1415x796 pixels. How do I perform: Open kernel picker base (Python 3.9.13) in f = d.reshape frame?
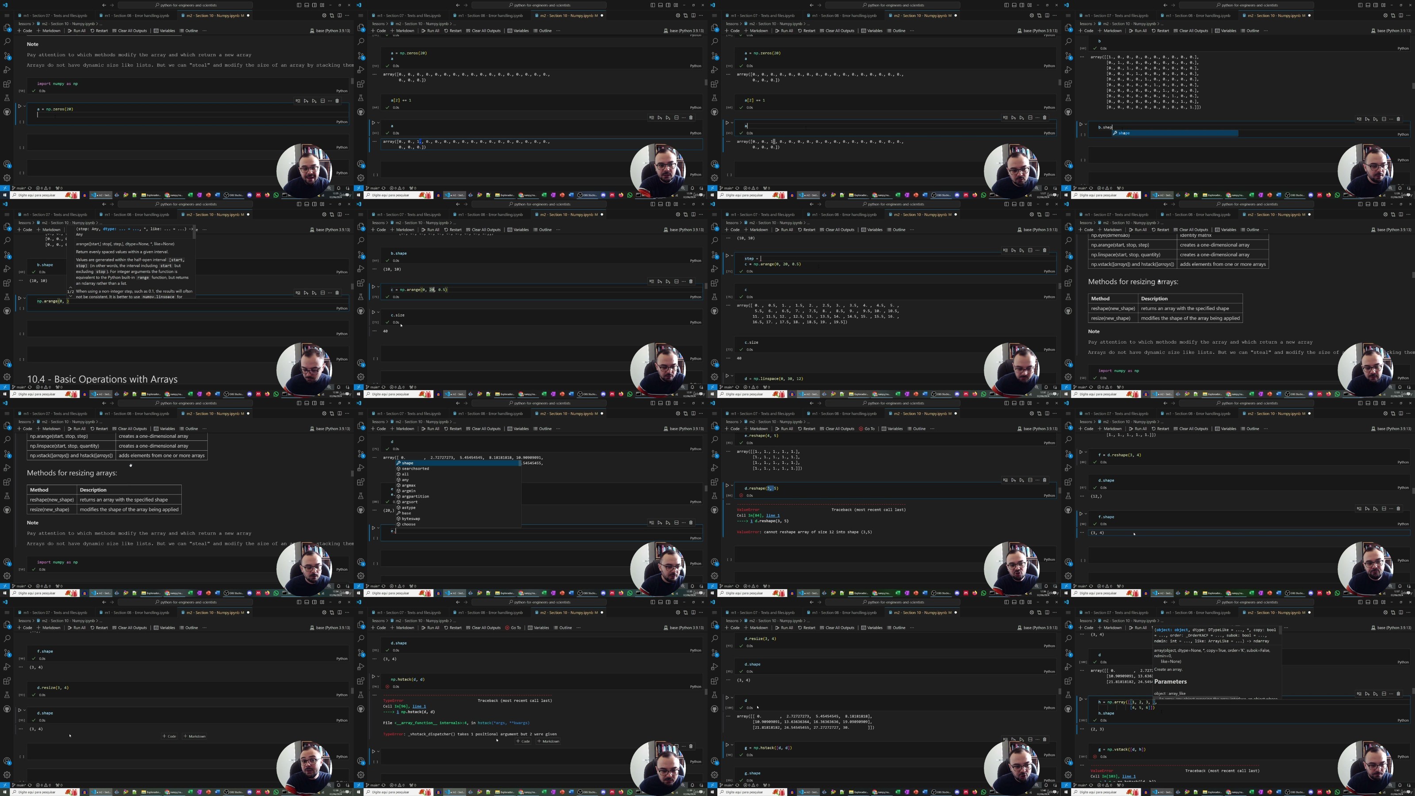[x=1391, y=429]
